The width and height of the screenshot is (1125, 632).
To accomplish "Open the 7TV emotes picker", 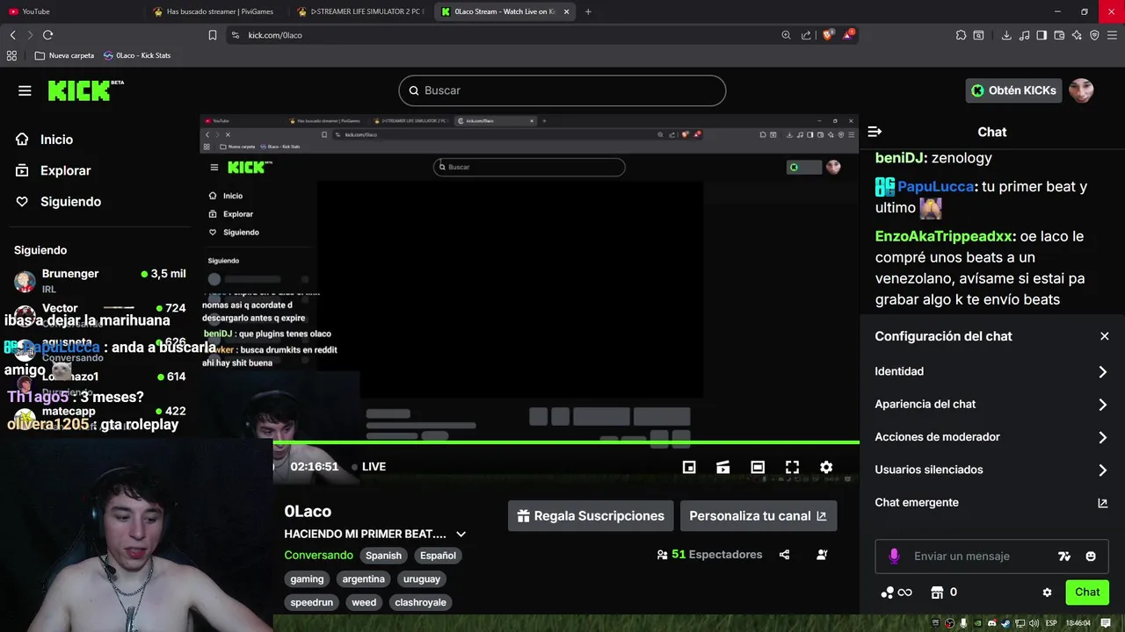I will click(x=1064, y=556).
